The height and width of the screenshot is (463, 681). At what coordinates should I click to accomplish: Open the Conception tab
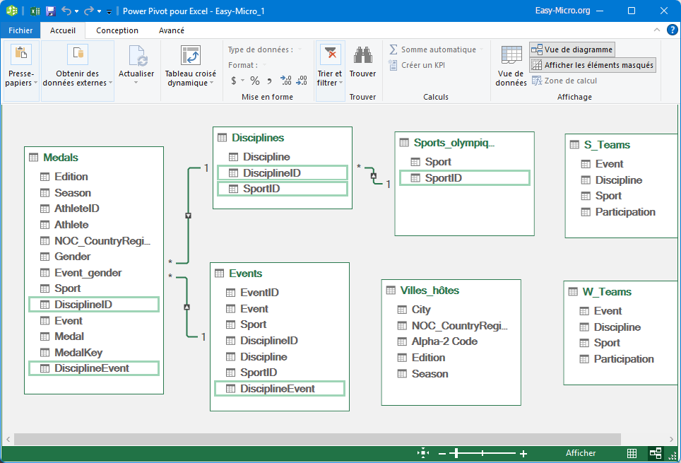pyautogui.click(x=117, y=30)
